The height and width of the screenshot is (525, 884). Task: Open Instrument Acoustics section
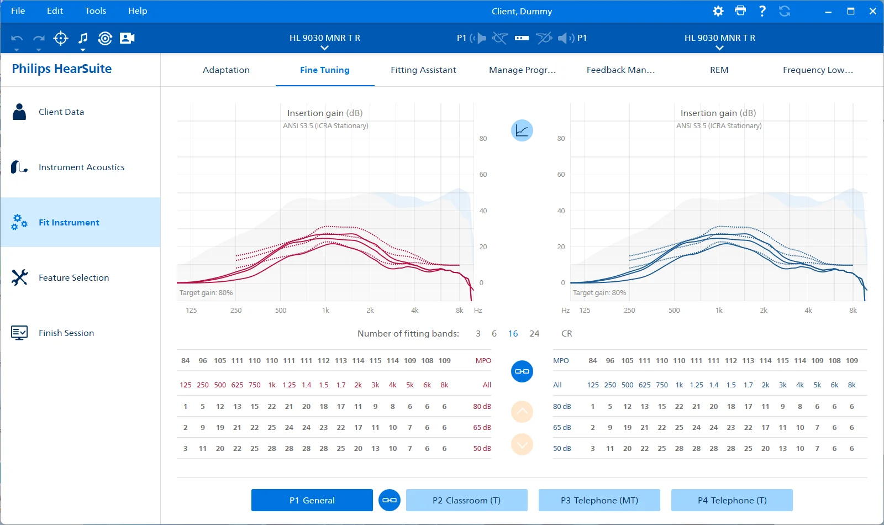(81, 167)
